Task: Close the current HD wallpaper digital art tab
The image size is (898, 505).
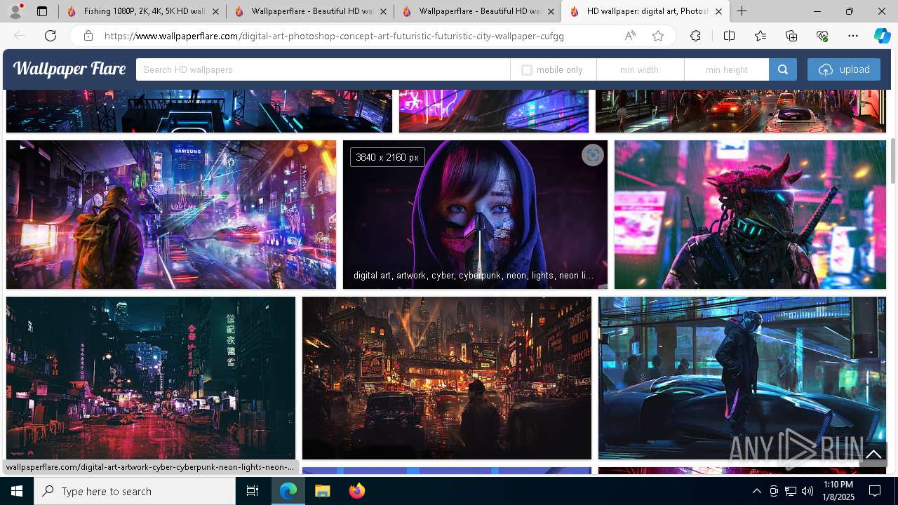Action: 718,11
